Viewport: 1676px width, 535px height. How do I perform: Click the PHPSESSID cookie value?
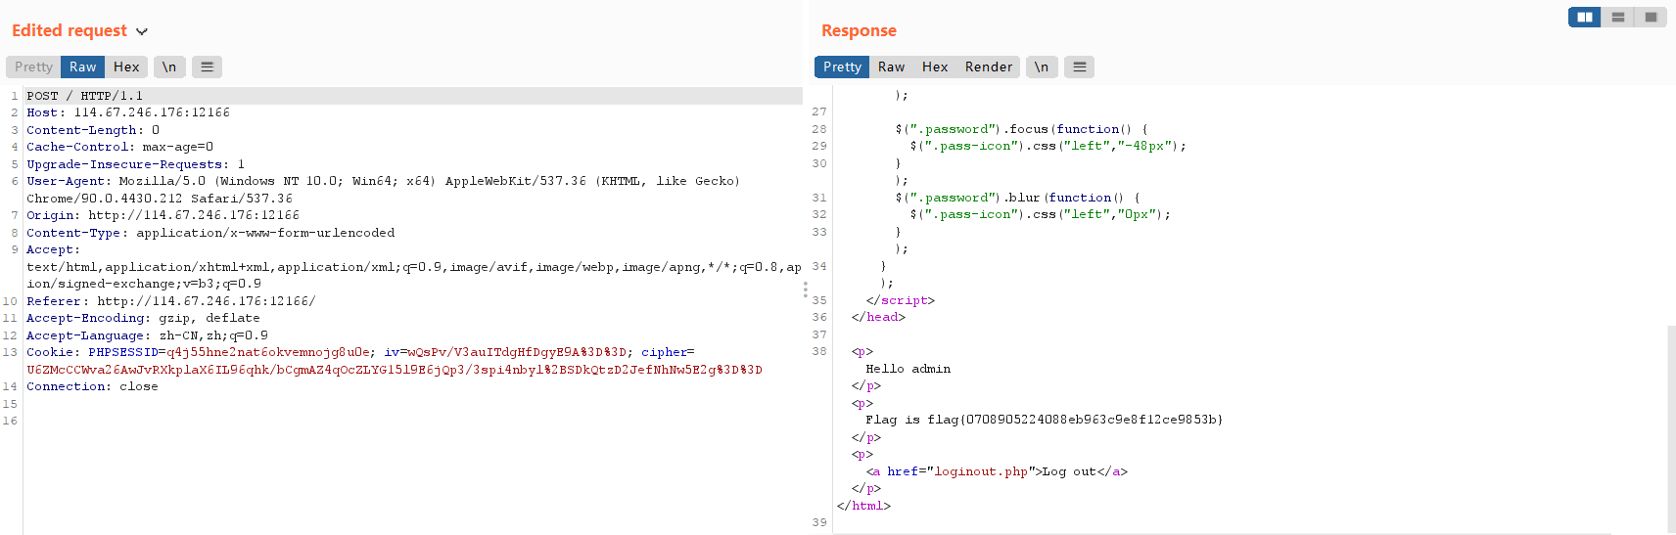[x=267, y=352]
